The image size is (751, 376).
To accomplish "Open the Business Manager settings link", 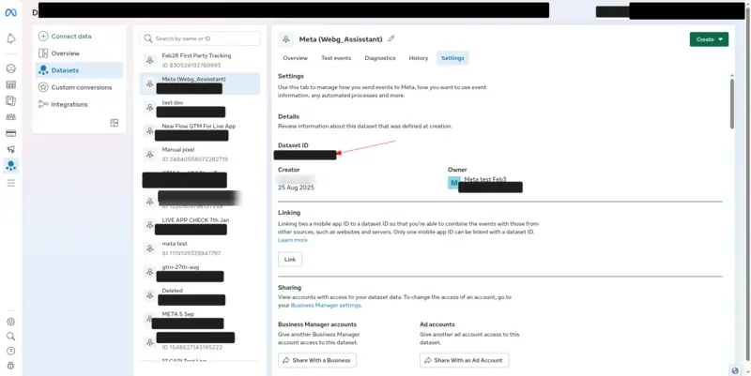I will pyautogui.click(x=326, y=305).
